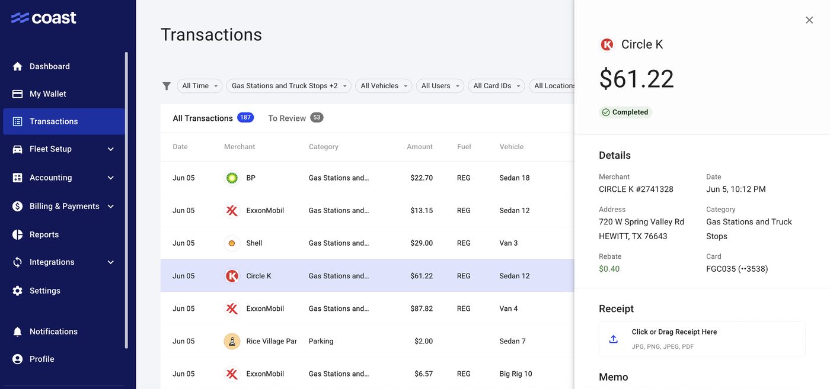Click the Transactions list icon in sidebar
This screenshot has width=830, height=389.
pyautogui.click(x=18, y=121)
